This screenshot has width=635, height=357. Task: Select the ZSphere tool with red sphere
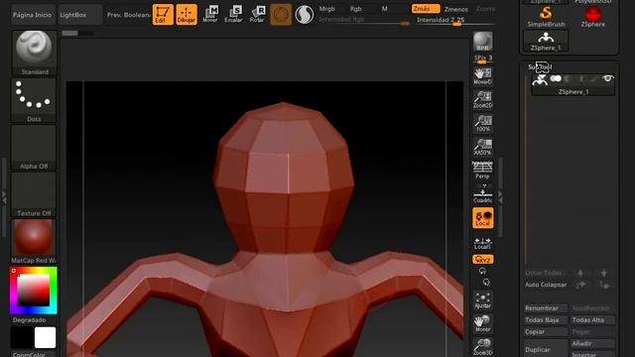pyautogui.click(x=593, y=17)
